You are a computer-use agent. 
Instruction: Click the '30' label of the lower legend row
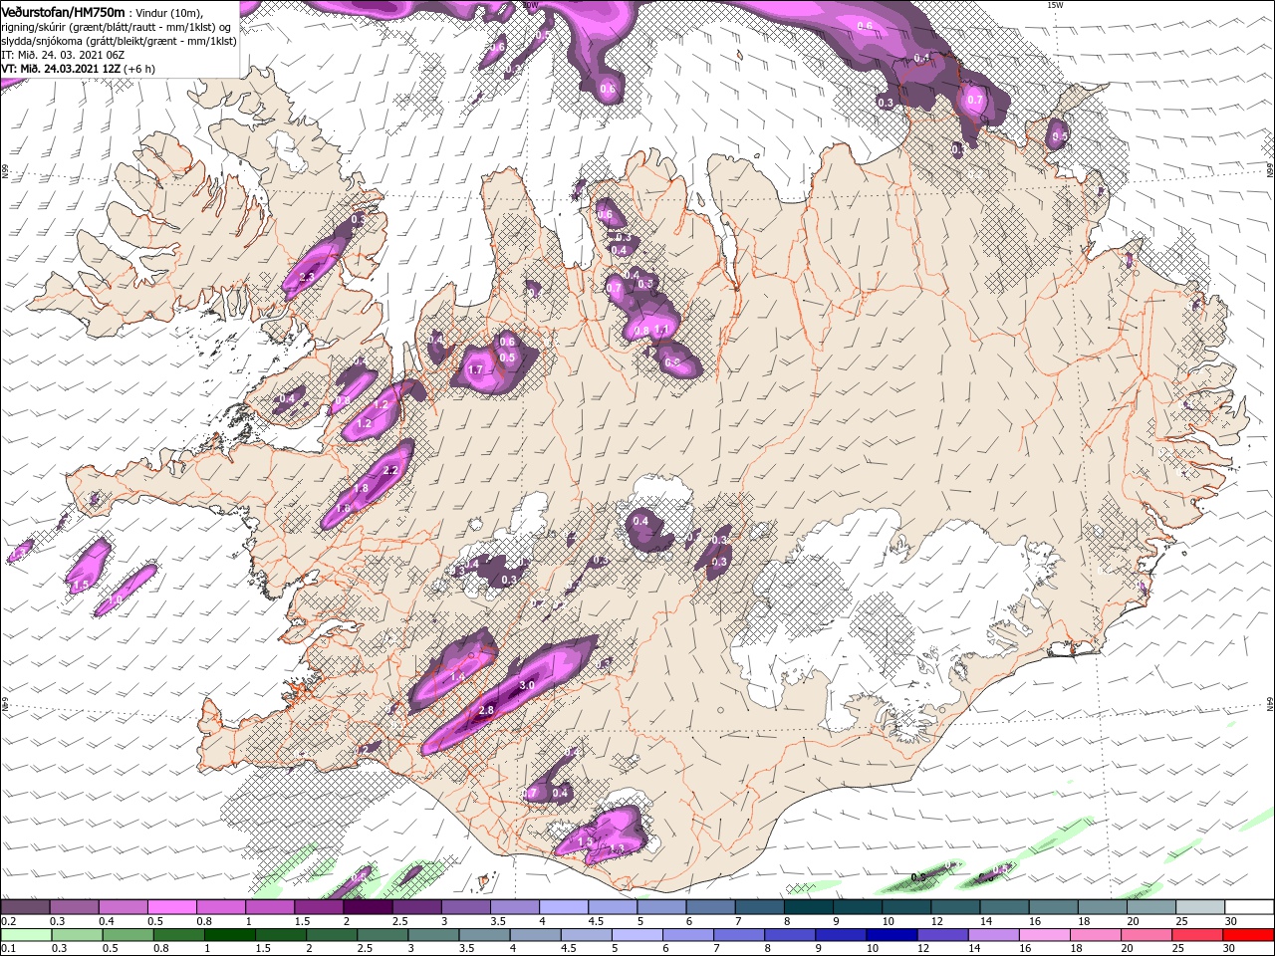click(1227, 949)
